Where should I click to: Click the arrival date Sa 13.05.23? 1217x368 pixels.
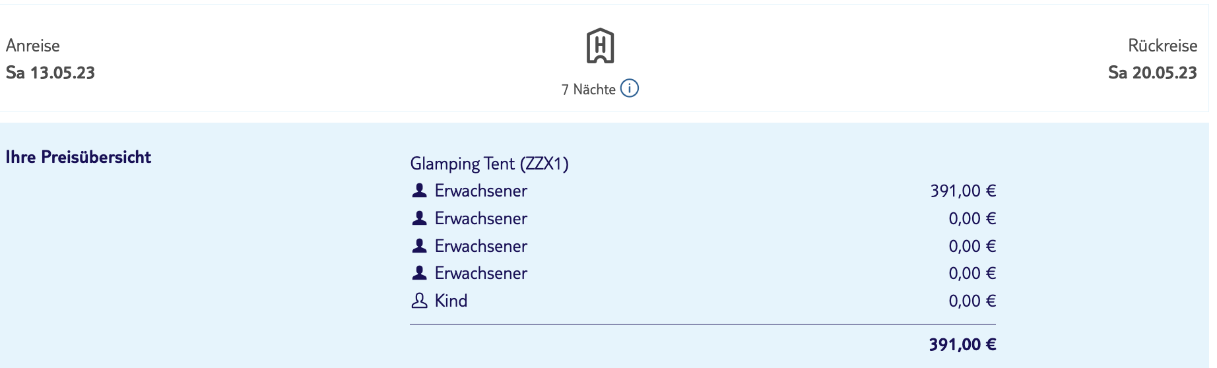pos(50,73)
